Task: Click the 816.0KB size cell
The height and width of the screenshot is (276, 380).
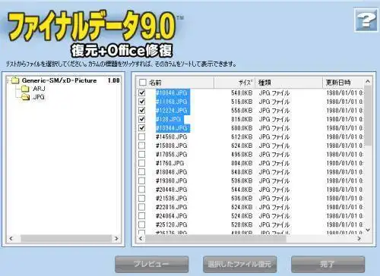Action: coord(242,119)
